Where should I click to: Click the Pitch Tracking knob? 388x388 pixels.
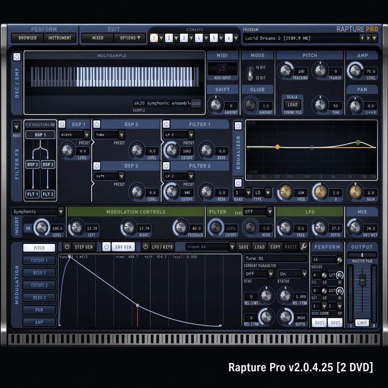point(285,71)
